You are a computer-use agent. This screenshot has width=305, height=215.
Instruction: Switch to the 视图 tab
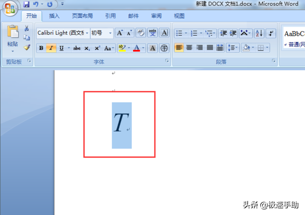179,16
